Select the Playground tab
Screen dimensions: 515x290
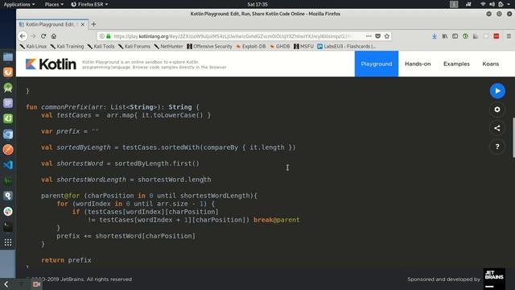[377, 64]
